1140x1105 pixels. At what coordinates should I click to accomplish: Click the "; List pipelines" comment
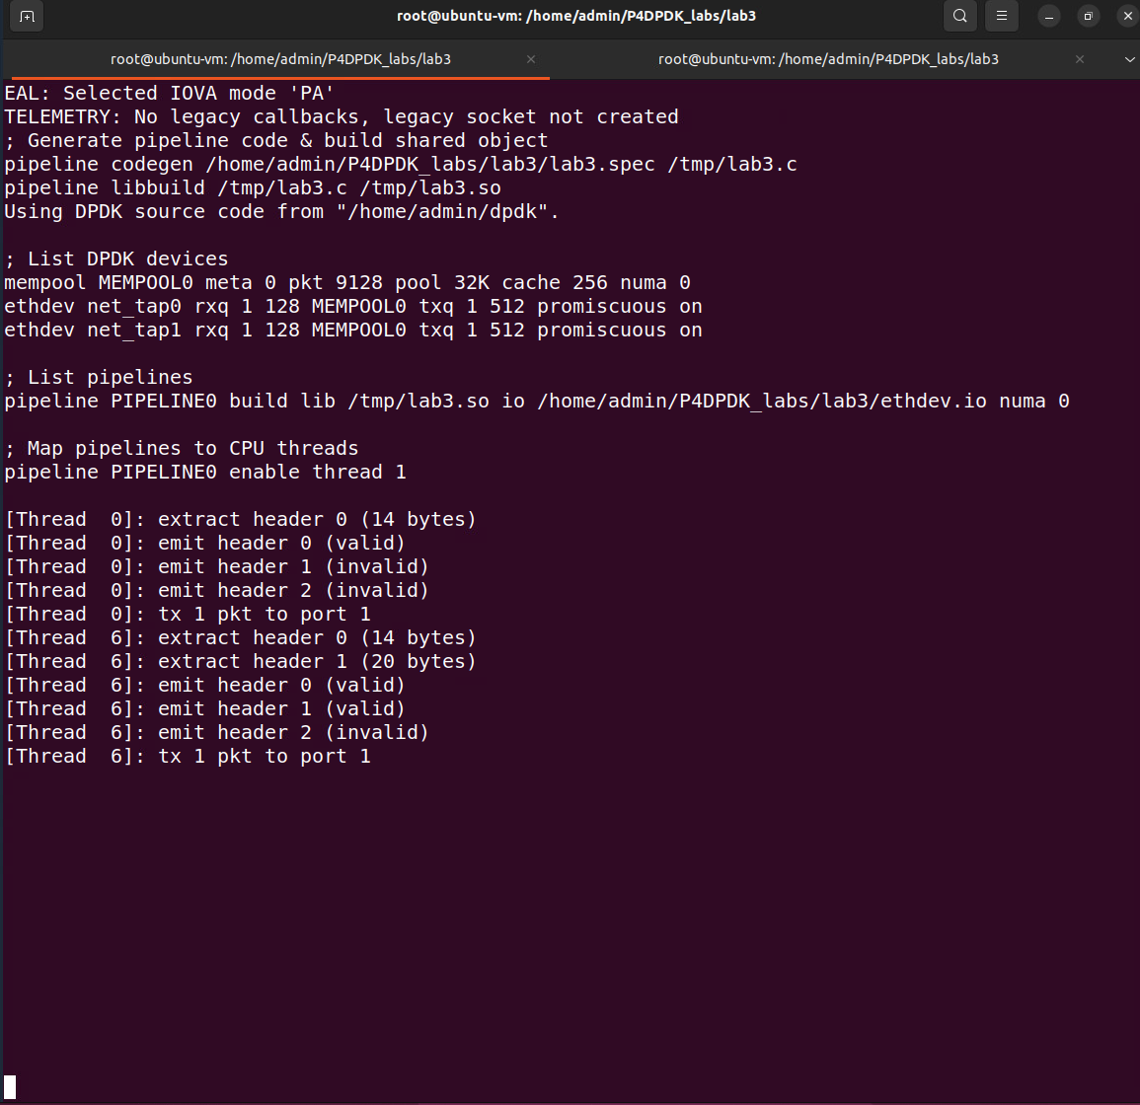98,377
